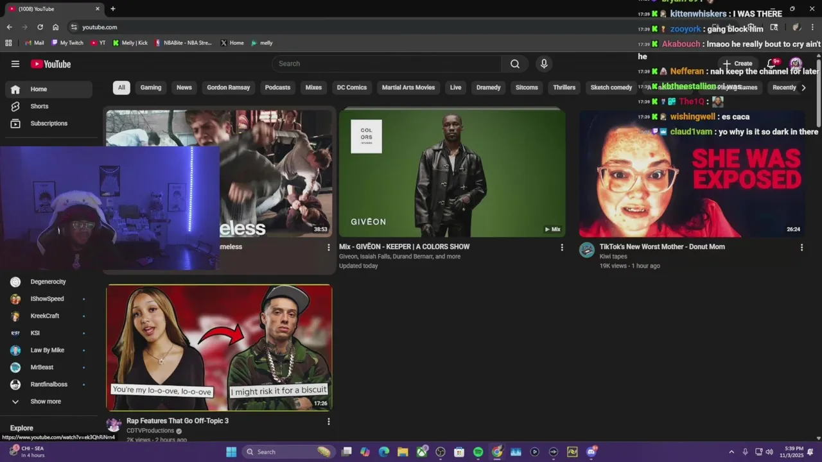822x462 pixels.
Task: Start voice search with the microphone icon
Action: pos(544,64)
